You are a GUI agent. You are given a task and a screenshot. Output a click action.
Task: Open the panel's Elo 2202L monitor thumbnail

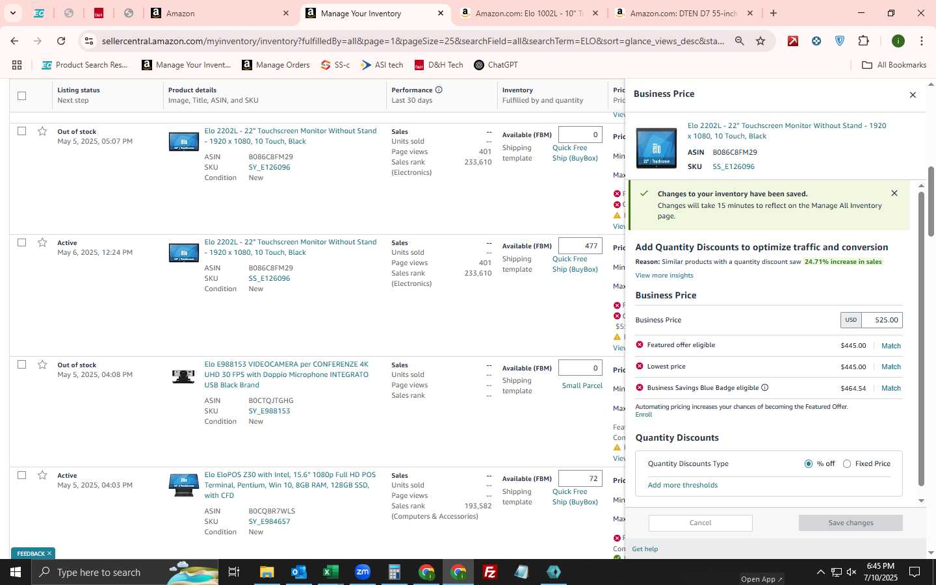coord(656,148)
